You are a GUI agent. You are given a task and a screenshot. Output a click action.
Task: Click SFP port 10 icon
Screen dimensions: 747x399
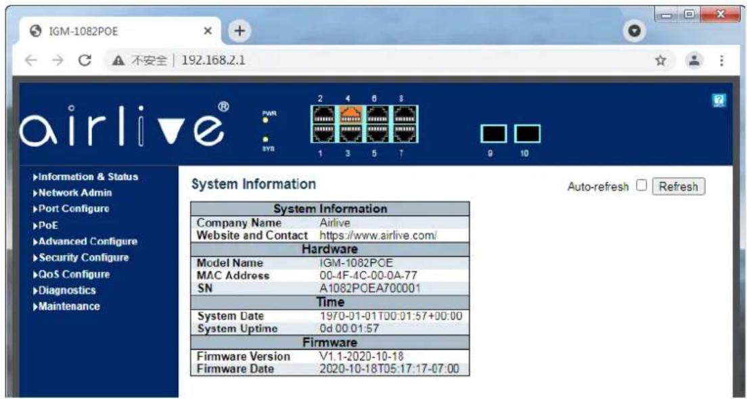click(x=527, y=134)
